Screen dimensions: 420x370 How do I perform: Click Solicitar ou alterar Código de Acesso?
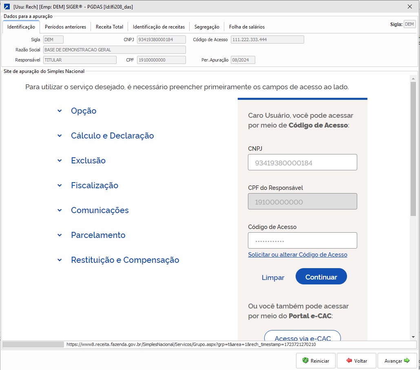point(298,255)
